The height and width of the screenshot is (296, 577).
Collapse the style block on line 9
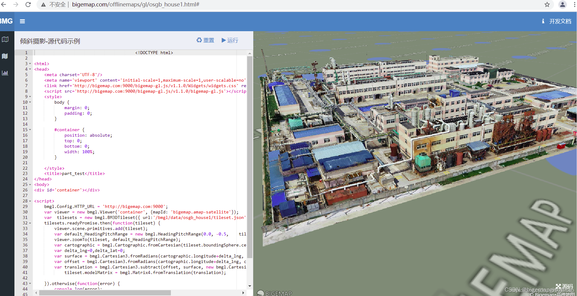30,97
